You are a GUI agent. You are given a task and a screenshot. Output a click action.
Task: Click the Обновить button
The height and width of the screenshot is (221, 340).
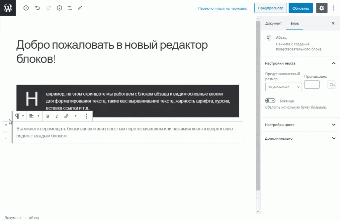point(300,8)
